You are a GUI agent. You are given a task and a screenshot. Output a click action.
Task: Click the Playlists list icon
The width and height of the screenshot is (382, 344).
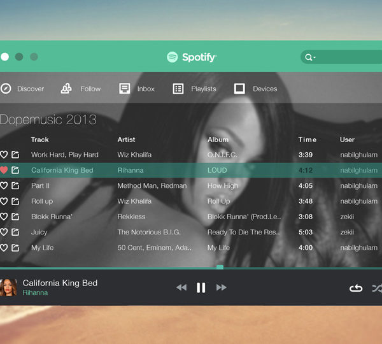178,89
